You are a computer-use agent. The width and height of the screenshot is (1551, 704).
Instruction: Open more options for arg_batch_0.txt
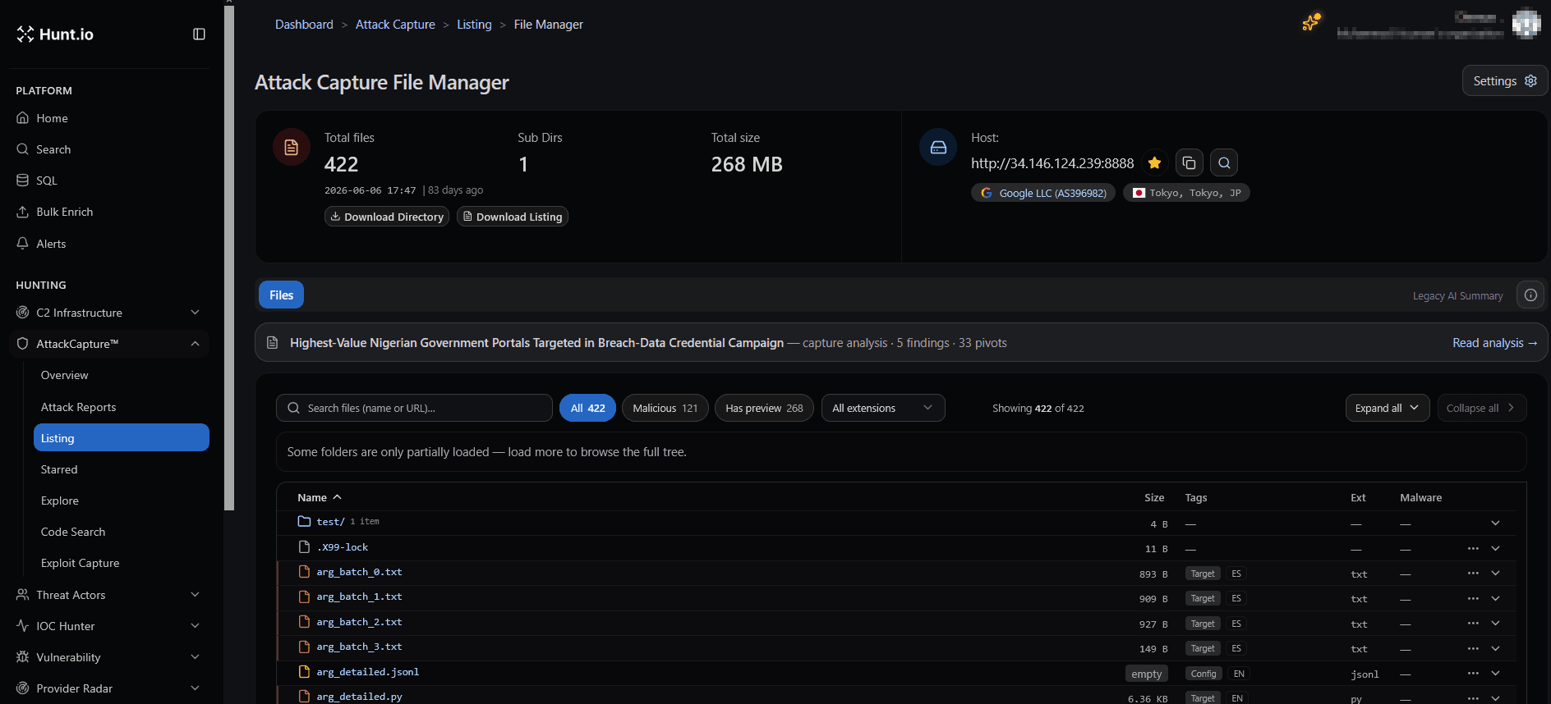[x=1473, y=573]
